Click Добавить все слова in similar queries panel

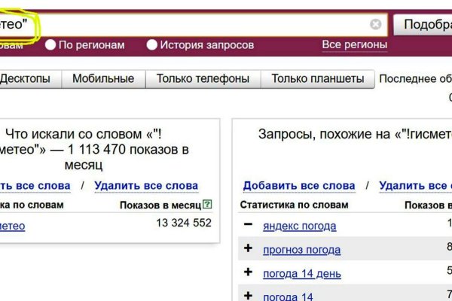point(299,185)
